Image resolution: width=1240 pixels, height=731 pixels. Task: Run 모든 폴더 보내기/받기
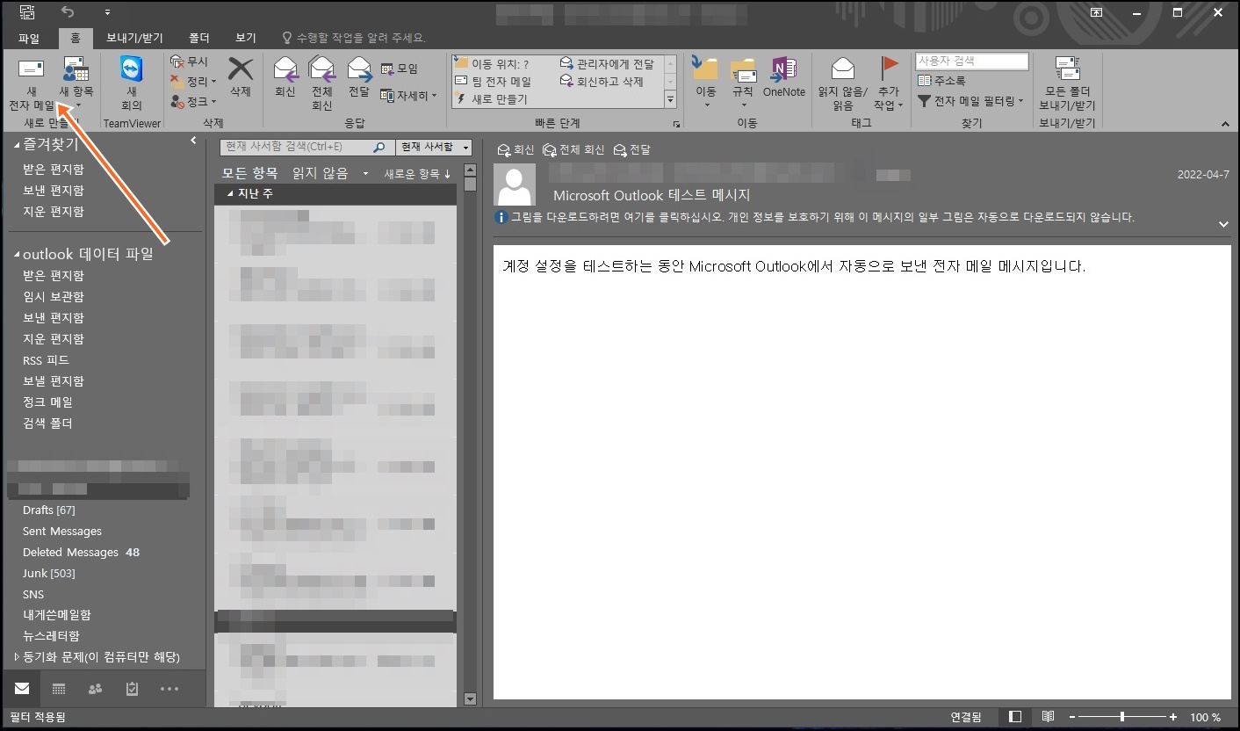pyautogui.click(x=1067, y=83)
